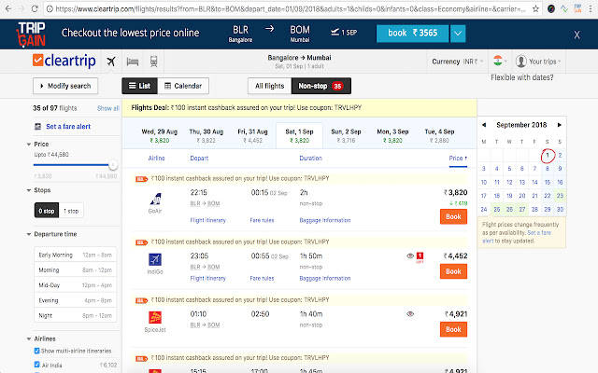This screenshot has width=598, height=373.
Task: Open the Currency INR dropdown
Action: pos(458,62)
